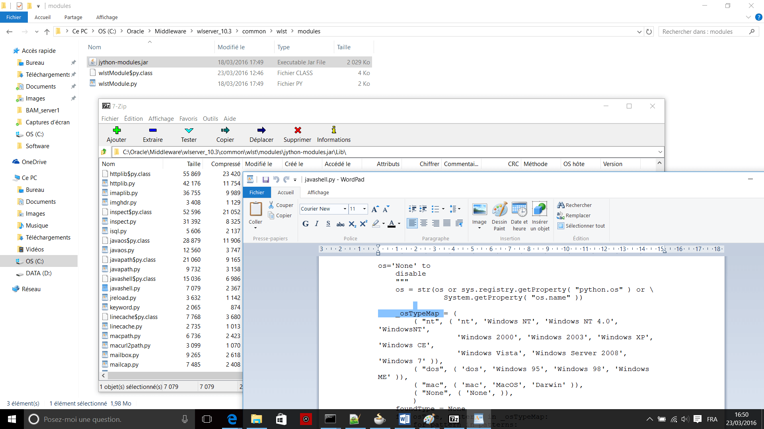Toggle strikethrough (abc) formatting

click(x=340, y=224)
